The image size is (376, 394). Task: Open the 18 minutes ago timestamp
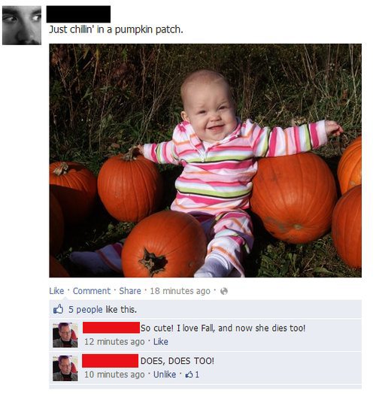pos(180,291)
